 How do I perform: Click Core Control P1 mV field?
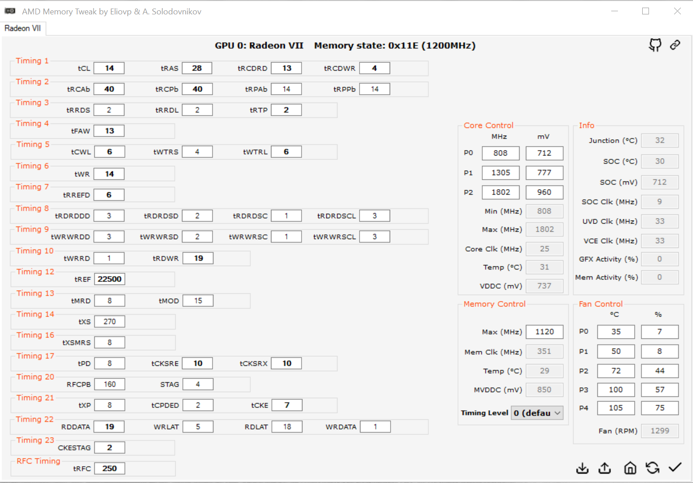point(544,173)
